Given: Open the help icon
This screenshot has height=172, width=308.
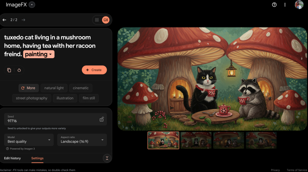Looking at the screenshot, I should click(x=274, y=5).
